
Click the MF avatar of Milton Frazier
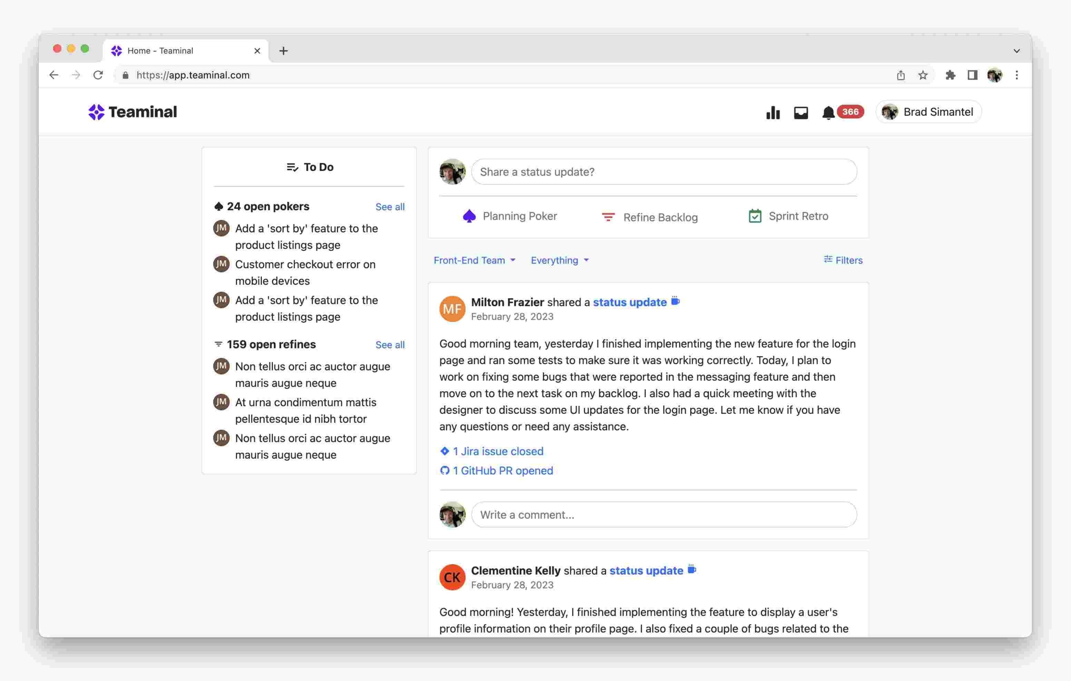(452, 309)
